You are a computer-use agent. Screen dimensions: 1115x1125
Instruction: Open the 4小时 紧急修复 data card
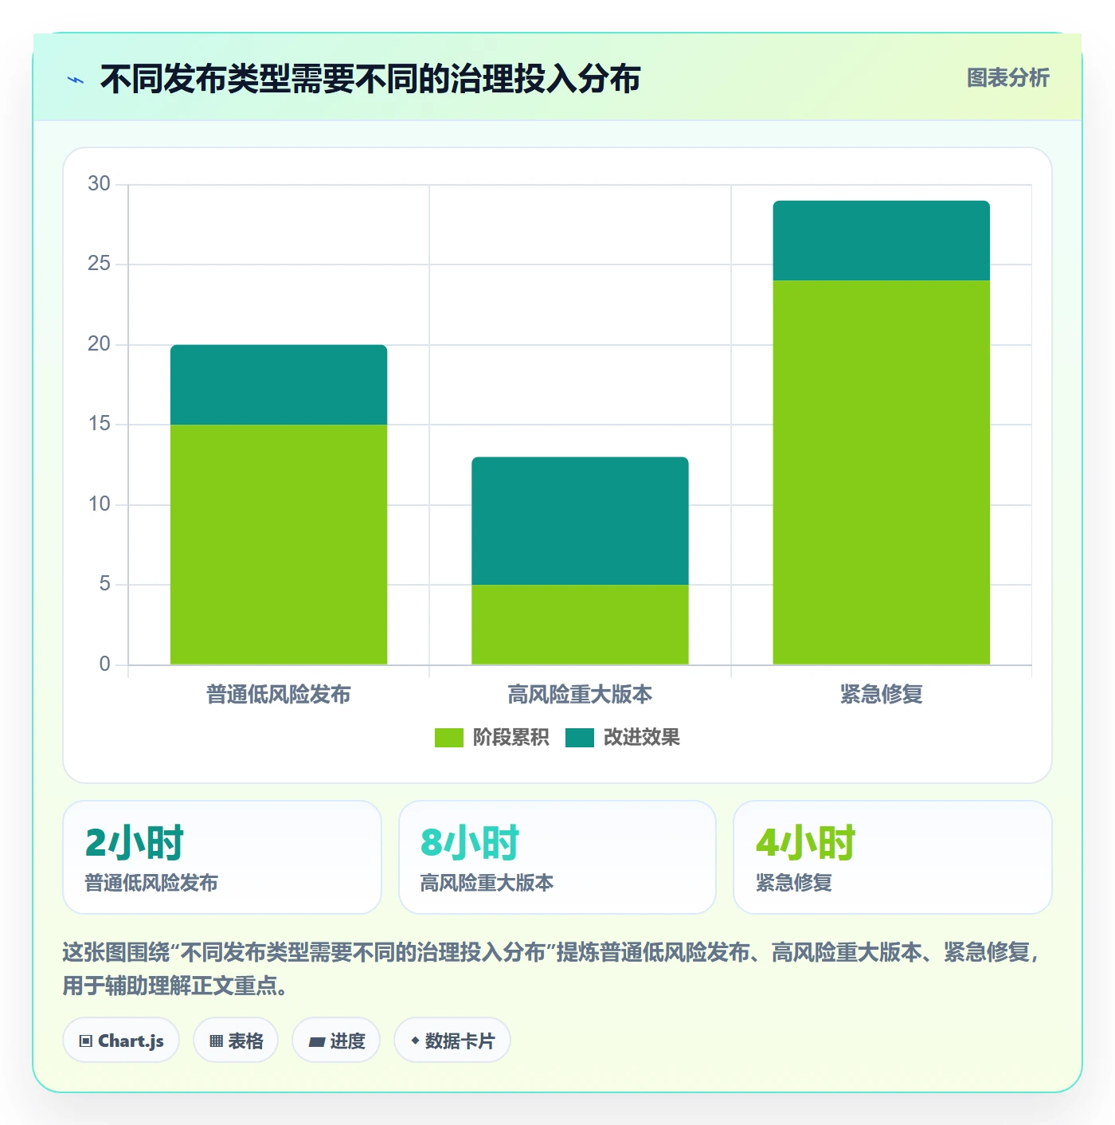893,857
